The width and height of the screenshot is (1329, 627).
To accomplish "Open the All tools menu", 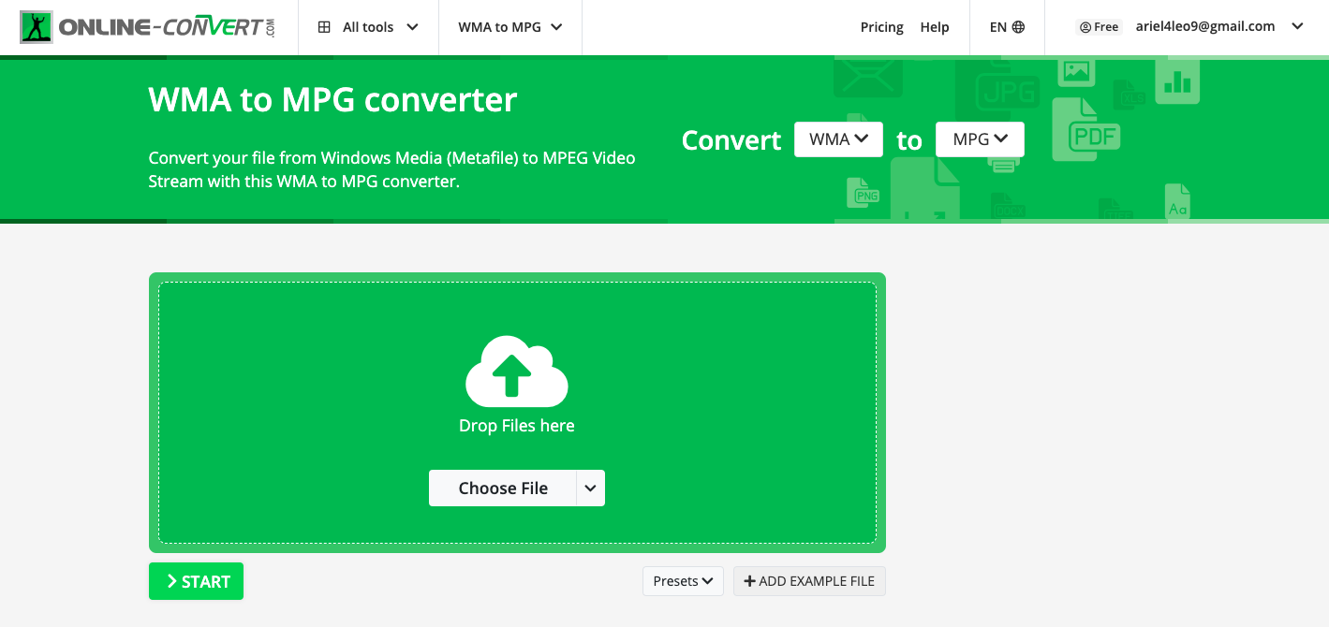I will [x=368, y=27].
